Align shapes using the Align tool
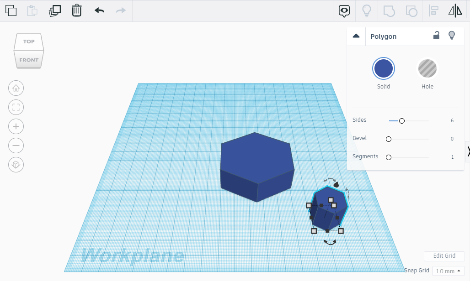 [433, 10]
